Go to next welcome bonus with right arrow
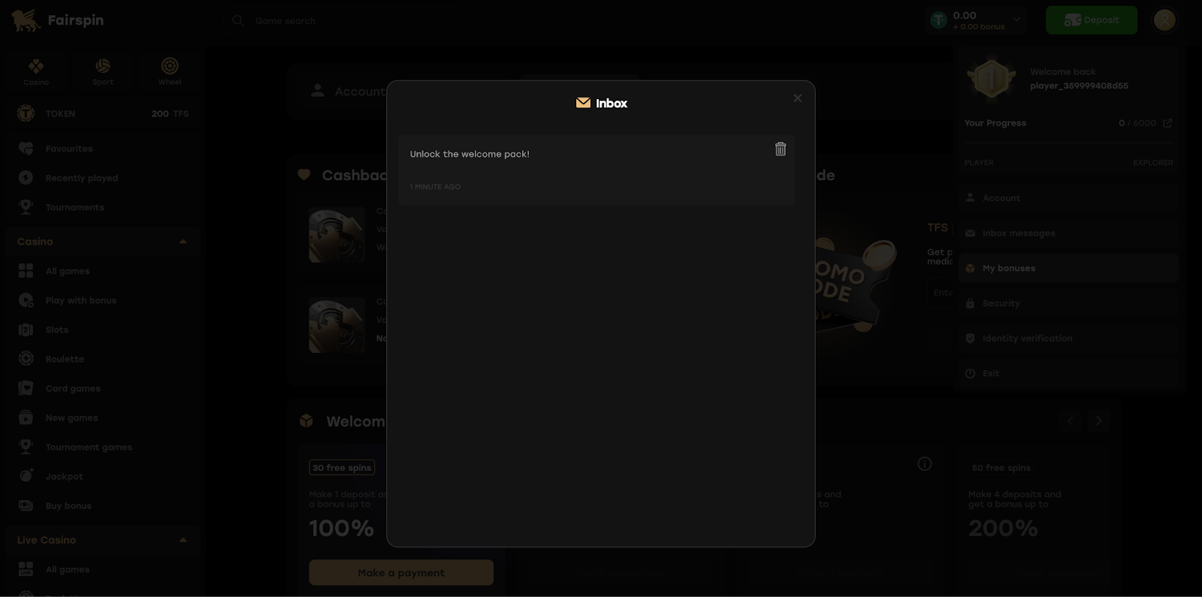Image resolution: width=1202 pixels, height=597 pixels. (1099, 421)
